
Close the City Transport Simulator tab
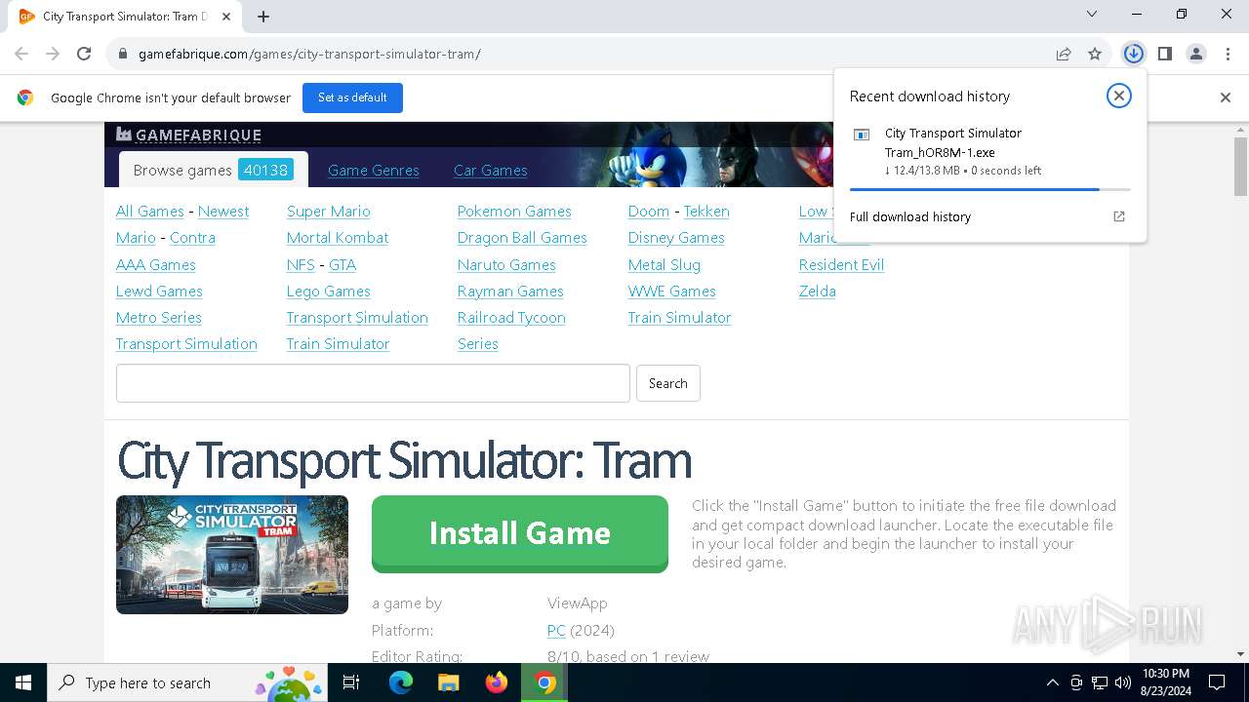[226, 17]
